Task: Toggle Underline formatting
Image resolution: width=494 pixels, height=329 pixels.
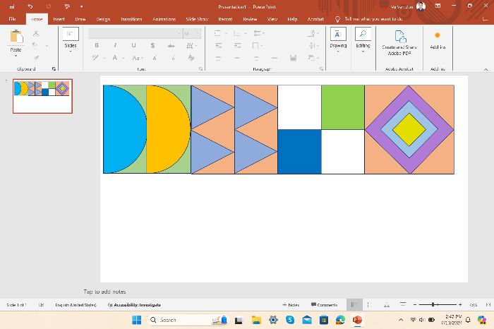Action: (133, 45)
